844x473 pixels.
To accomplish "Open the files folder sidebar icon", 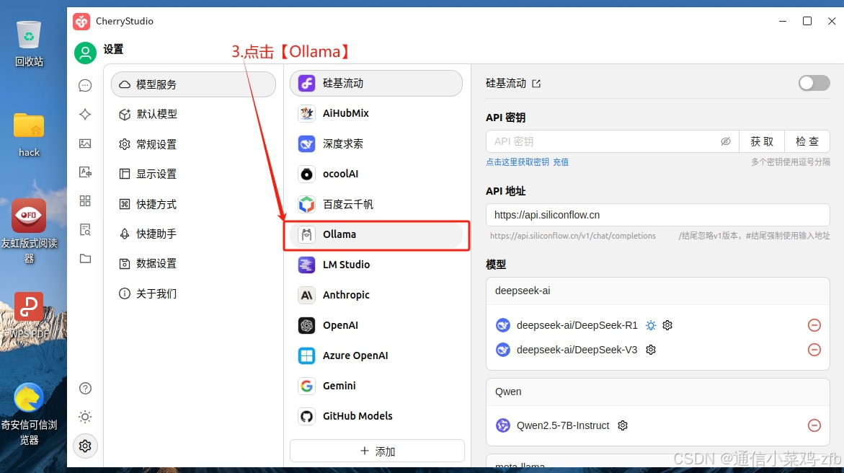I will (85, 259).
